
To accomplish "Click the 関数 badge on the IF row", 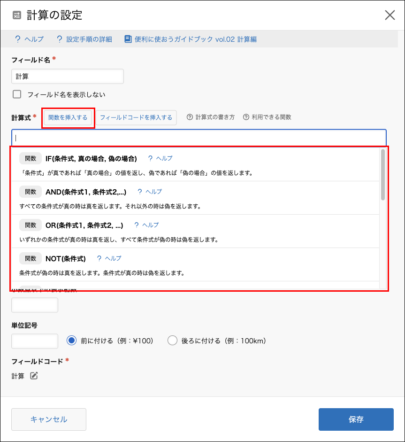I will pos(31,158).
